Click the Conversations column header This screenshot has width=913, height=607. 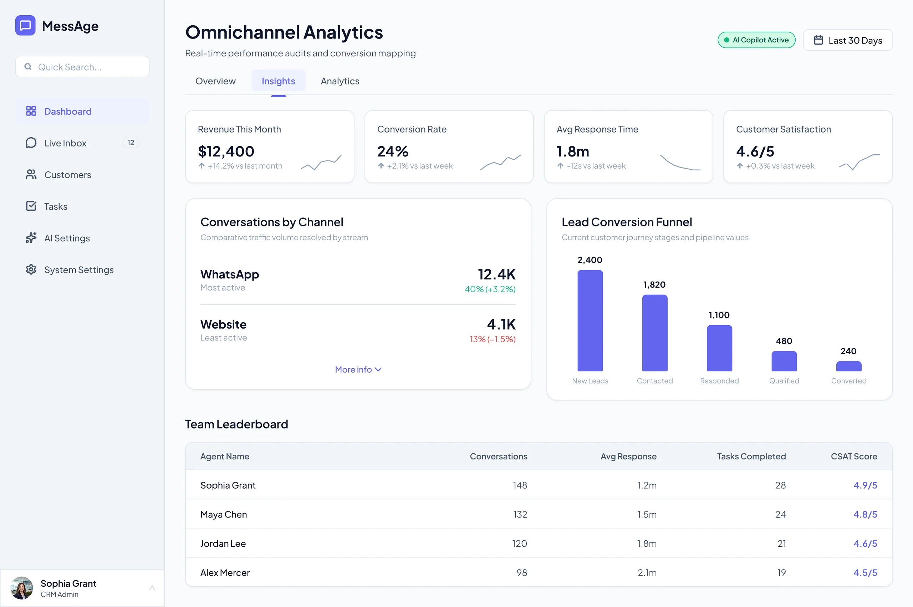pos(498,456)
